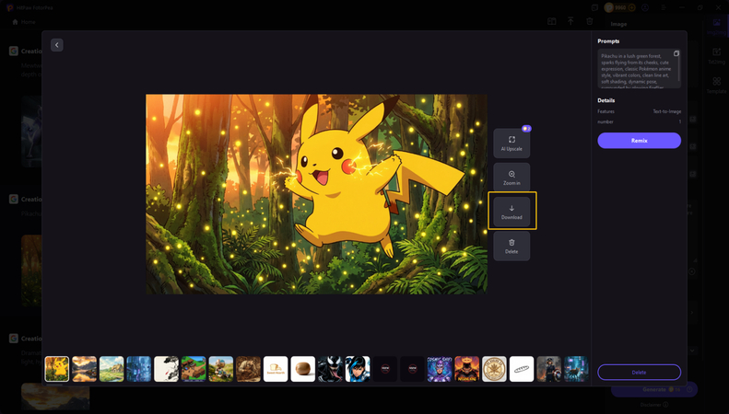Click the "Details" heading
Viewport: 729px width, 414px height.
tap(606, 100)
